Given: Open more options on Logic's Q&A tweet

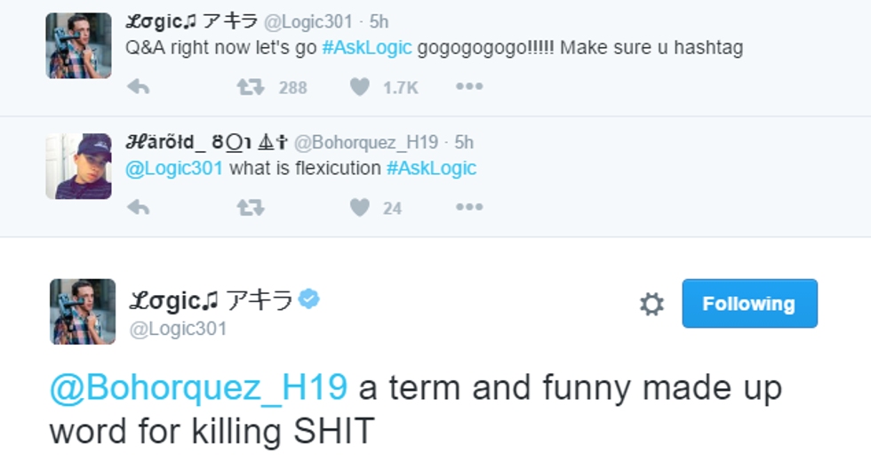Looking at the screenshot, I should [468, 87].
